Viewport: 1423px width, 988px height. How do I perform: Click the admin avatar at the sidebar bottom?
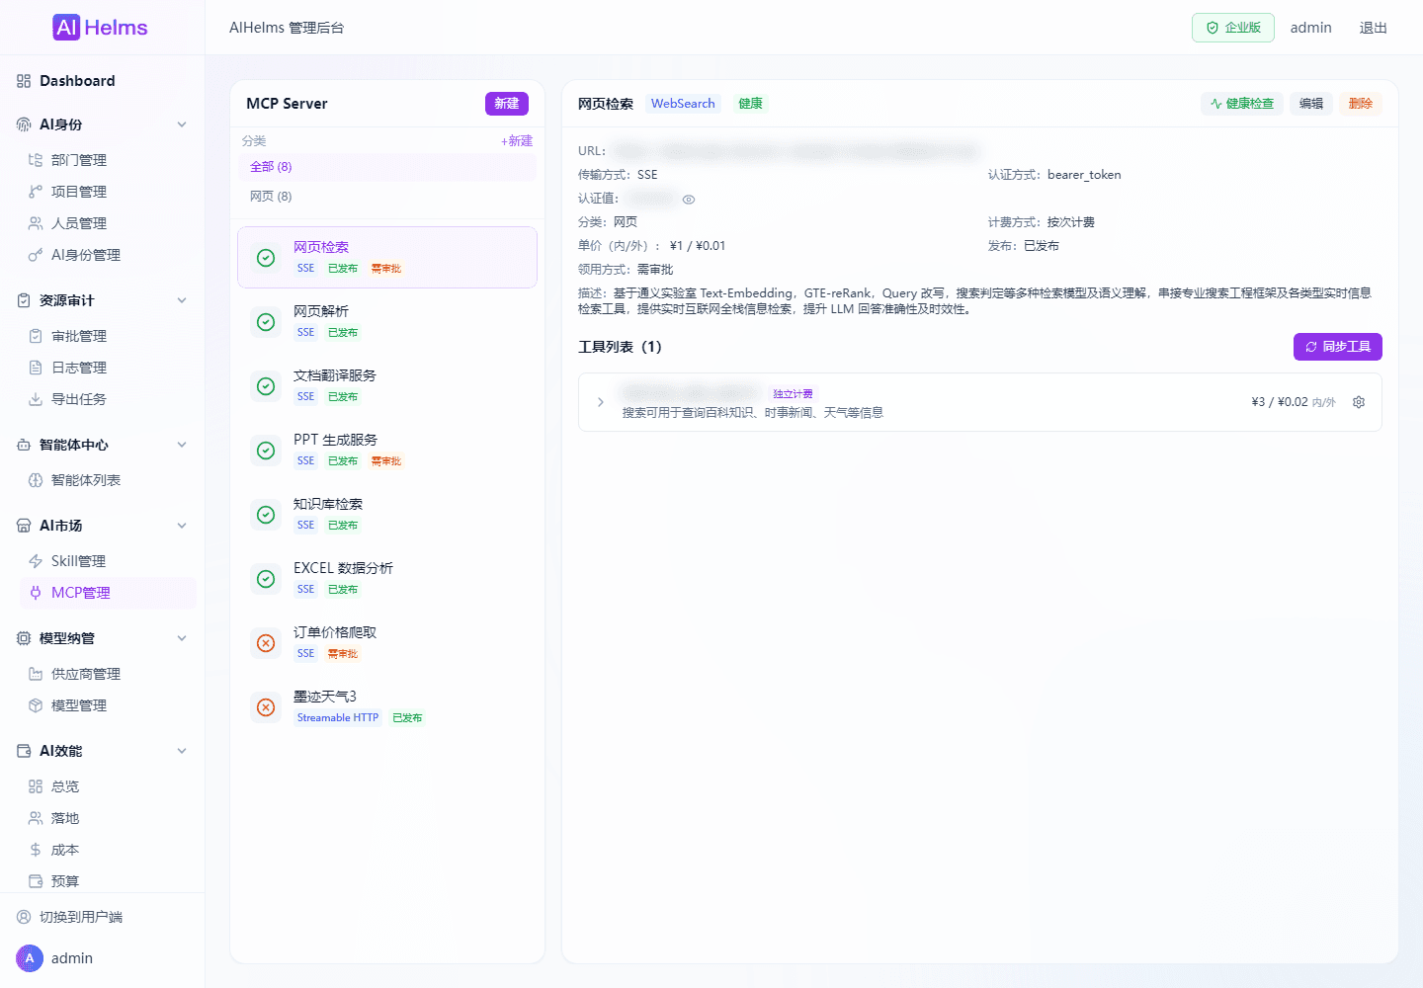pos(30,958)
